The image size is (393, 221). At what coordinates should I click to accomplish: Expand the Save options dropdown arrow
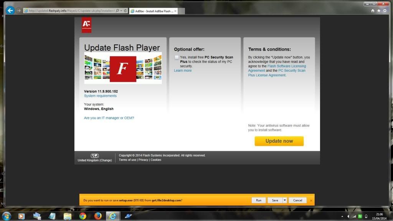(285, 200)
